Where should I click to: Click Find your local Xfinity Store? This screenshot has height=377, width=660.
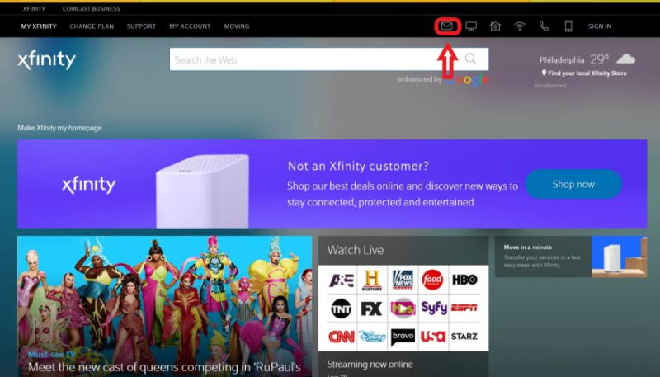tap(584, 73)
